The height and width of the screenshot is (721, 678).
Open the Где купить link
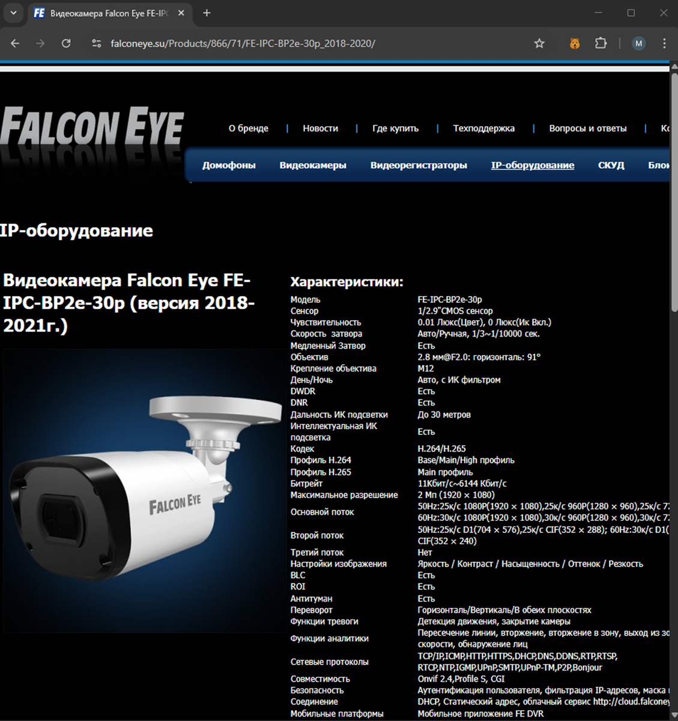tap(395, 128)
